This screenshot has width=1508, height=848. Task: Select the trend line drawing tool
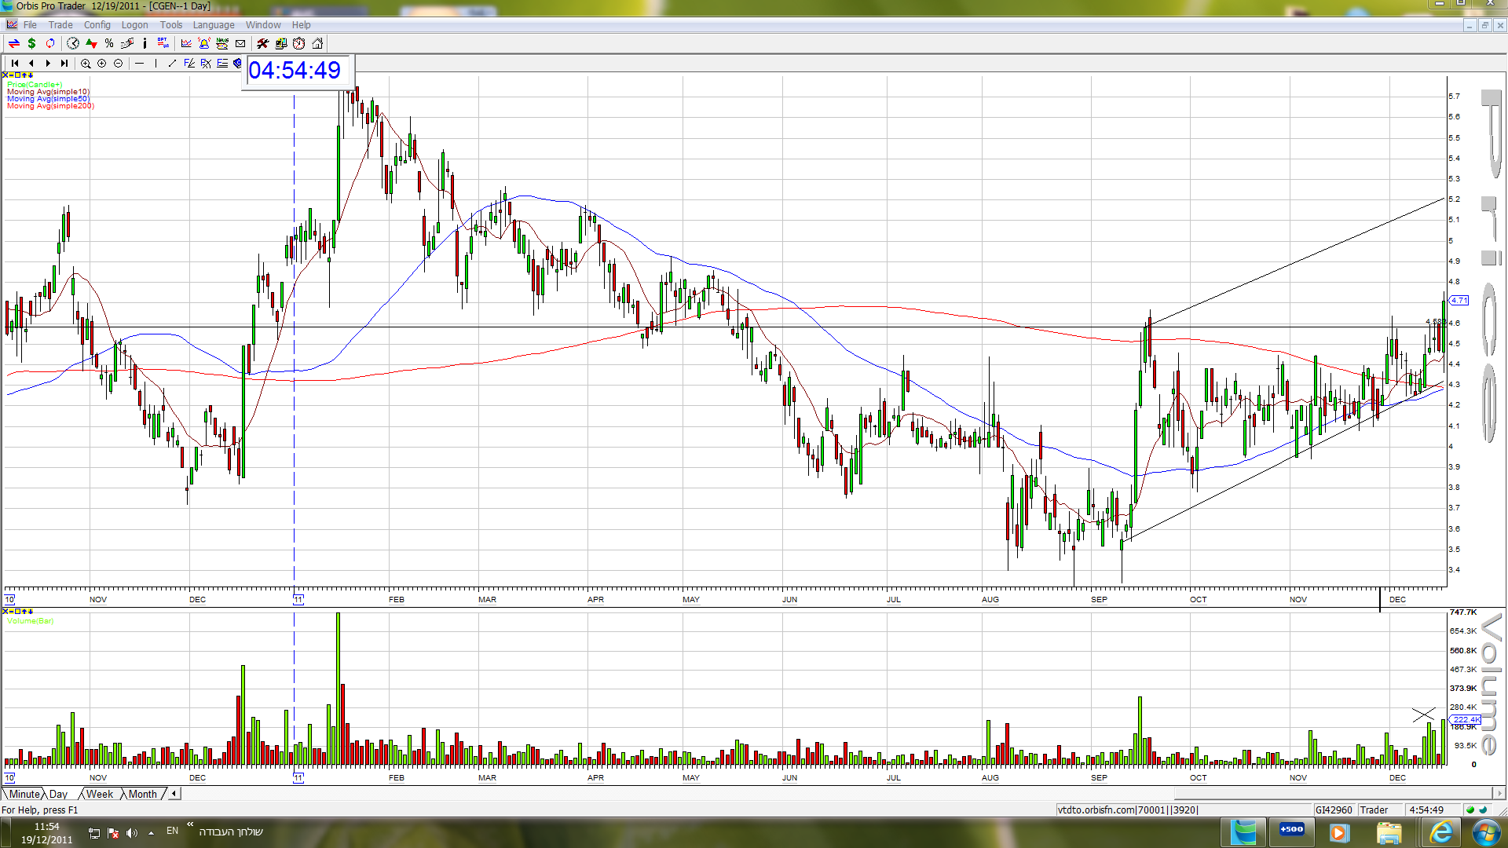172,64
